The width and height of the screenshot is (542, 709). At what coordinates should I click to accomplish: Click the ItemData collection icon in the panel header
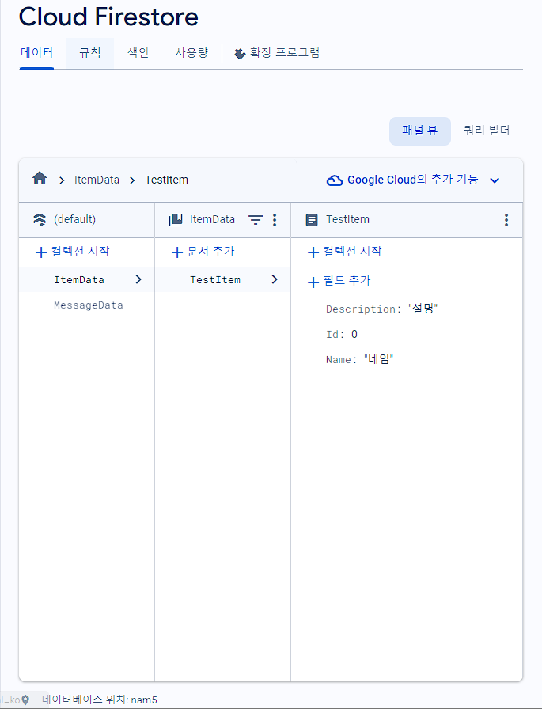click(x=176, y=220)
